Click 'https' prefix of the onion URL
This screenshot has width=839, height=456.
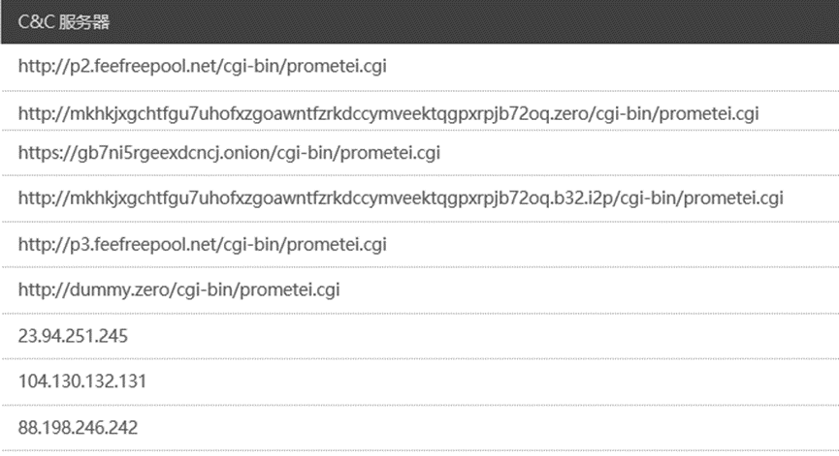point(38,152)
